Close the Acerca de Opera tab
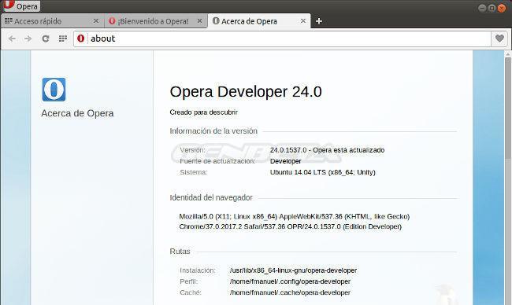The height and width of the screenshot is (305, 512). pyautogui.click(x=303, y=21)
